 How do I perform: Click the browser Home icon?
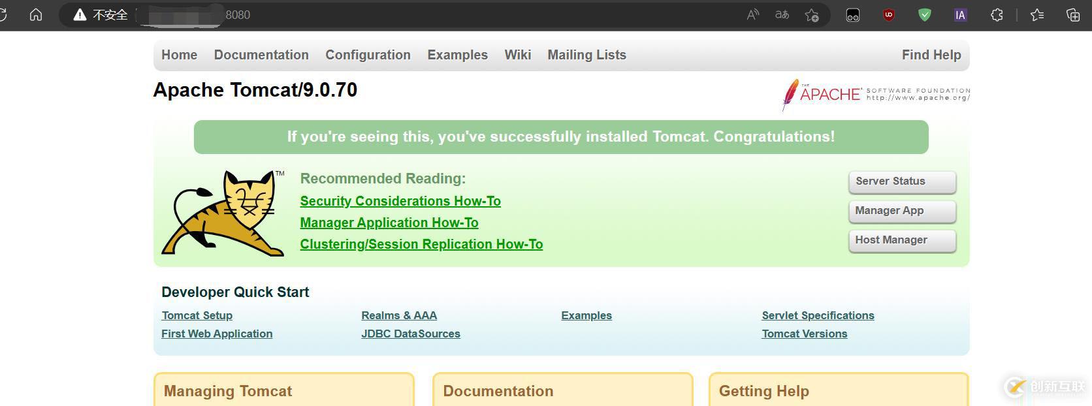coord(36,14)
